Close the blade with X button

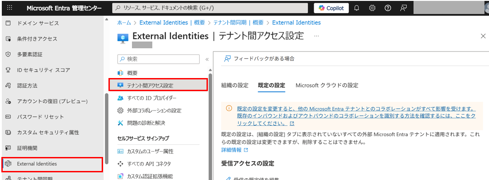[483, 36]
